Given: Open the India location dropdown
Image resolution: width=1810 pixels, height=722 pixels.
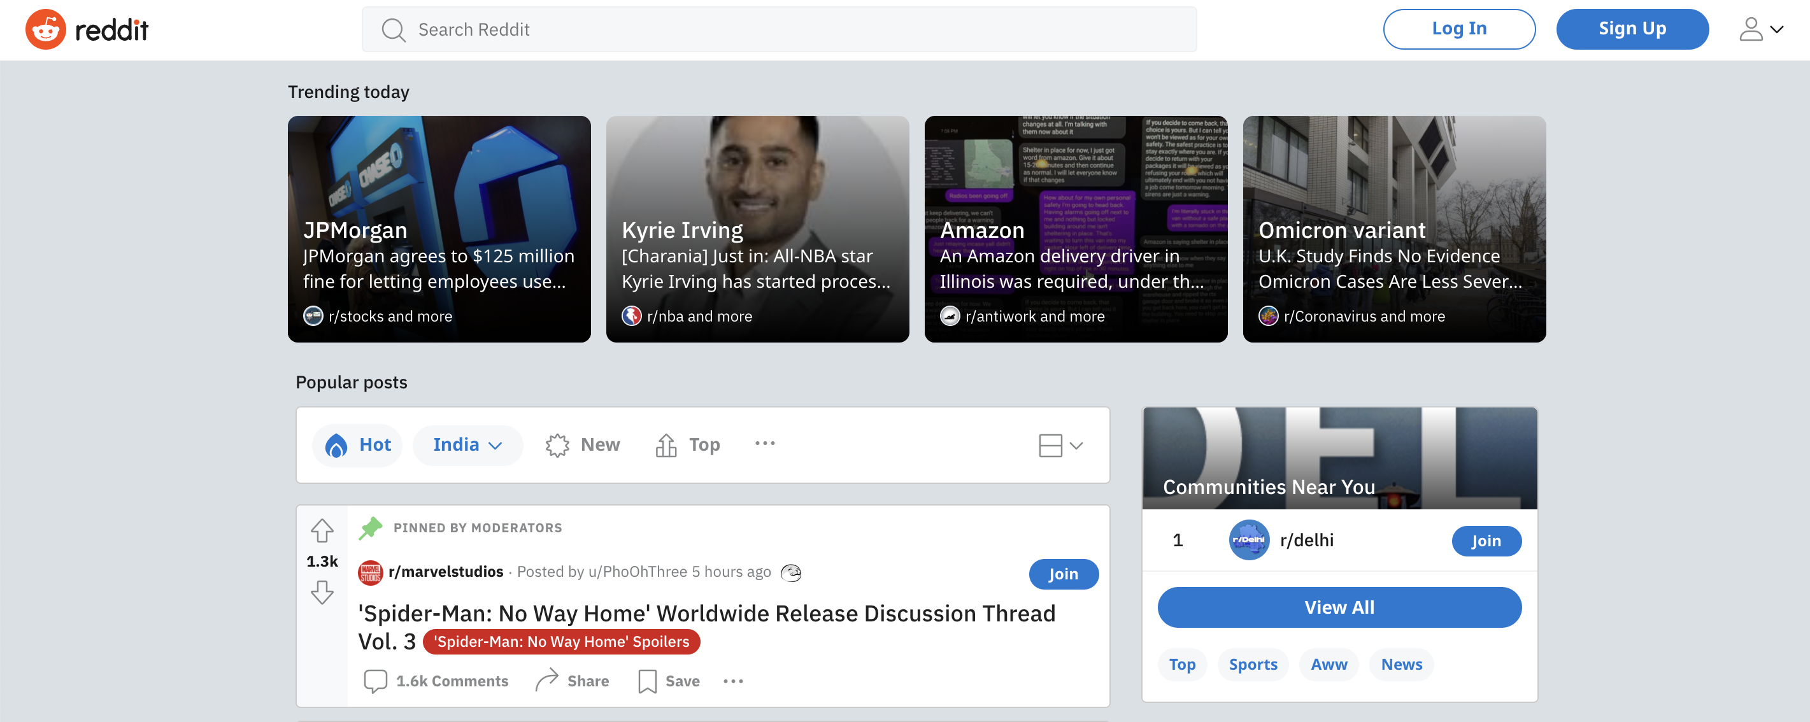Looking at the screenshot, I should 467,444.
